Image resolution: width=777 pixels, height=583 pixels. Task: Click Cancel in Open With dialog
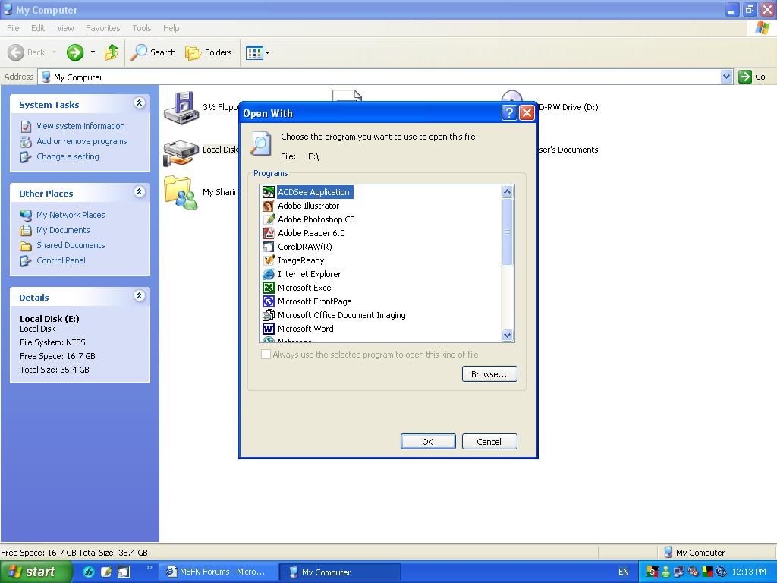tap(489, 441)
